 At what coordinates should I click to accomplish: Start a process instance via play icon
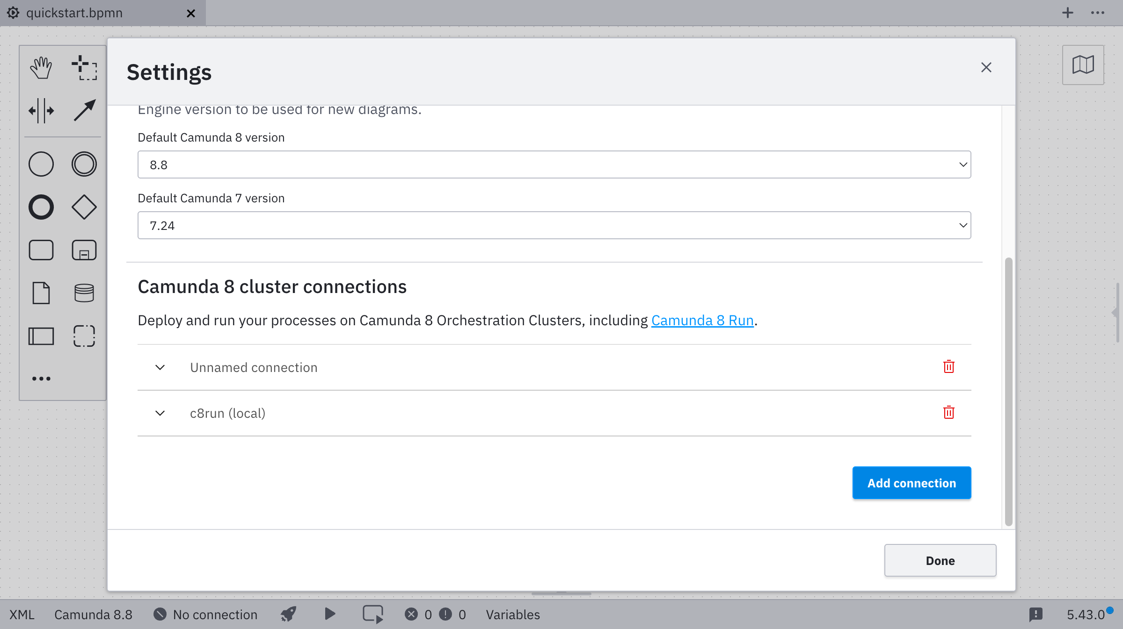tap(329, 614)
